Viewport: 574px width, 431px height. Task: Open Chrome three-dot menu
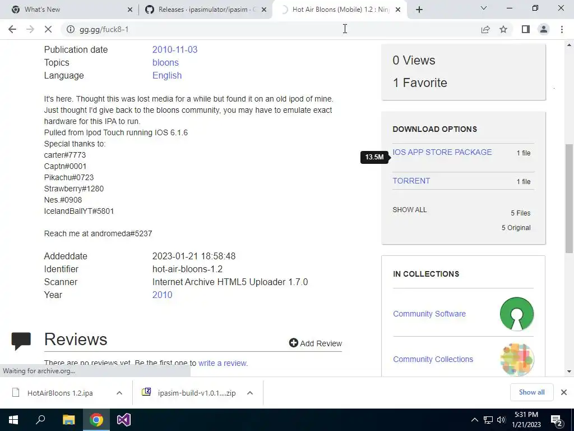(562, 29)
